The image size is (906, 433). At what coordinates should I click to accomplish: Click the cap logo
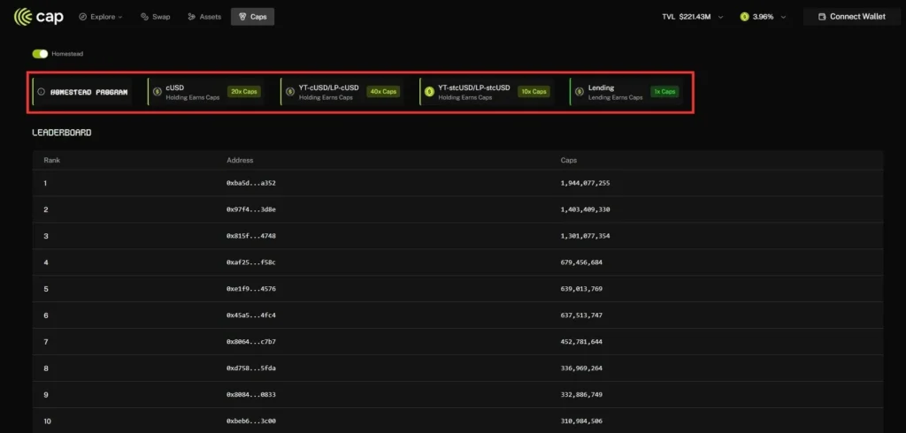[x=39, y=17]
